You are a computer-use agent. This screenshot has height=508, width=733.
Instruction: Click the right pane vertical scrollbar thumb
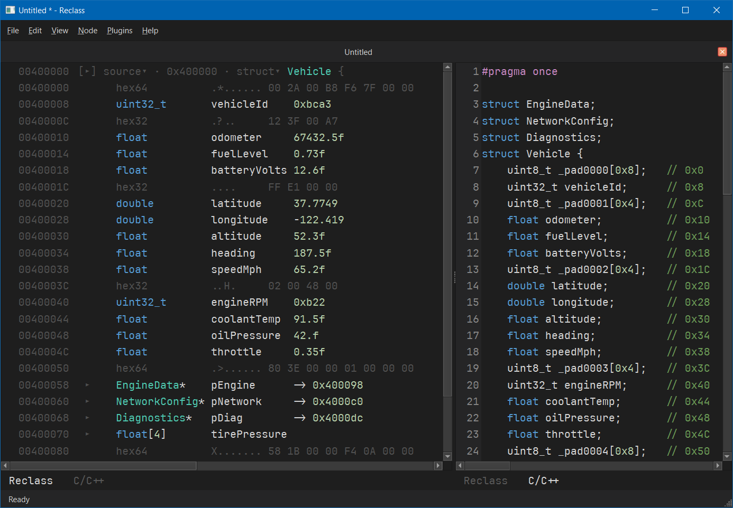[727, 133]
